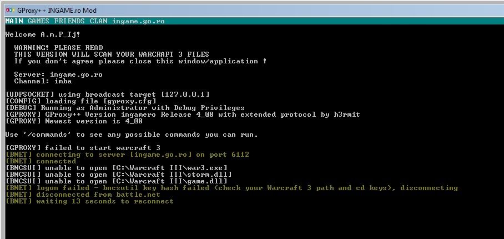Click the UDPSOCKET broadcast target line
The height and width of the screenshot is (239, 504).
tap(107, 94)
